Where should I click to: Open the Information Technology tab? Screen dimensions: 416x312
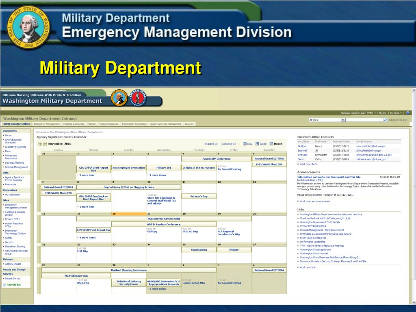(x=134, y=124)
